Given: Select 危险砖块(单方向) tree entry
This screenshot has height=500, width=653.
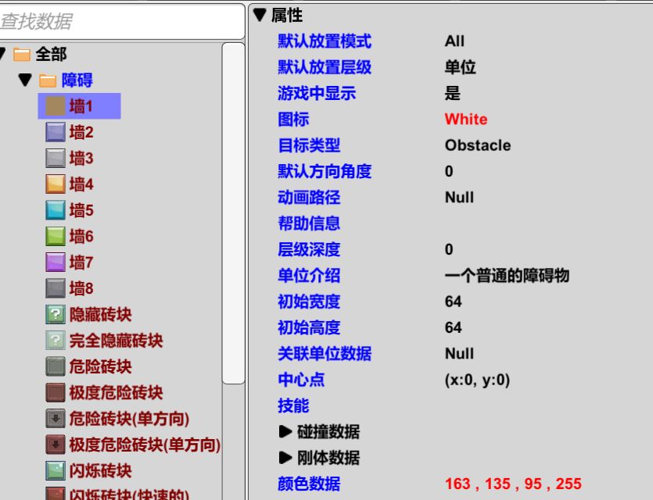Looking at the screenshot, I should pyautogui.click(x=129, y=419).
